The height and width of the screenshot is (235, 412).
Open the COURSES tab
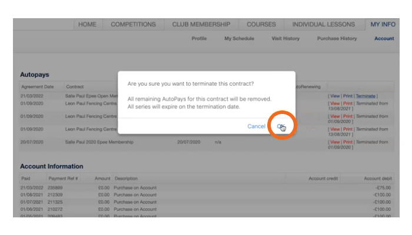point(261,25)
